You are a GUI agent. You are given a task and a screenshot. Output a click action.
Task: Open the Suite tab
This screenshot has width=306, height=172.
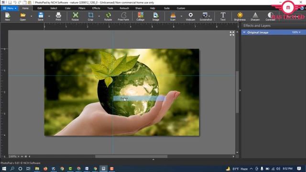(x=167, y=8)
